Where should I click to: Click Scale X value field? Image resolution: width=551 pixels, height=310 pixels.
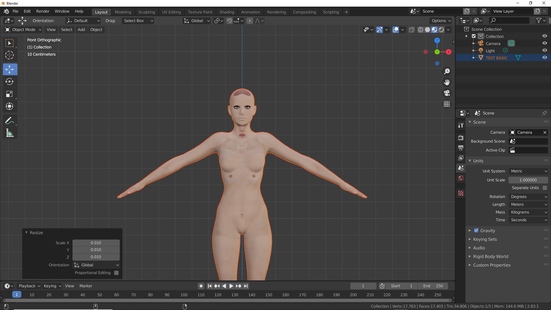[96, 243]
